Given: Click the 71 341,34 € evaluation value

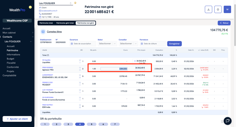Looking at the screenshot, I should coord(158,76).
